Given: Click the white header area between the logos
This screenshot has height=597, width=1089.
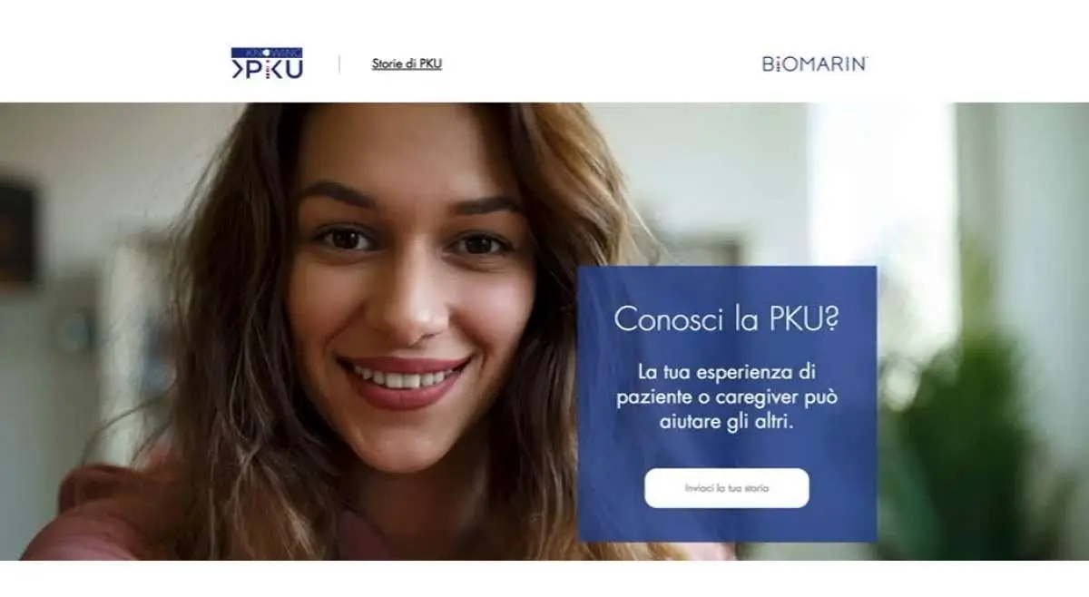Looking at the screenshot, I should pos(599,64).
